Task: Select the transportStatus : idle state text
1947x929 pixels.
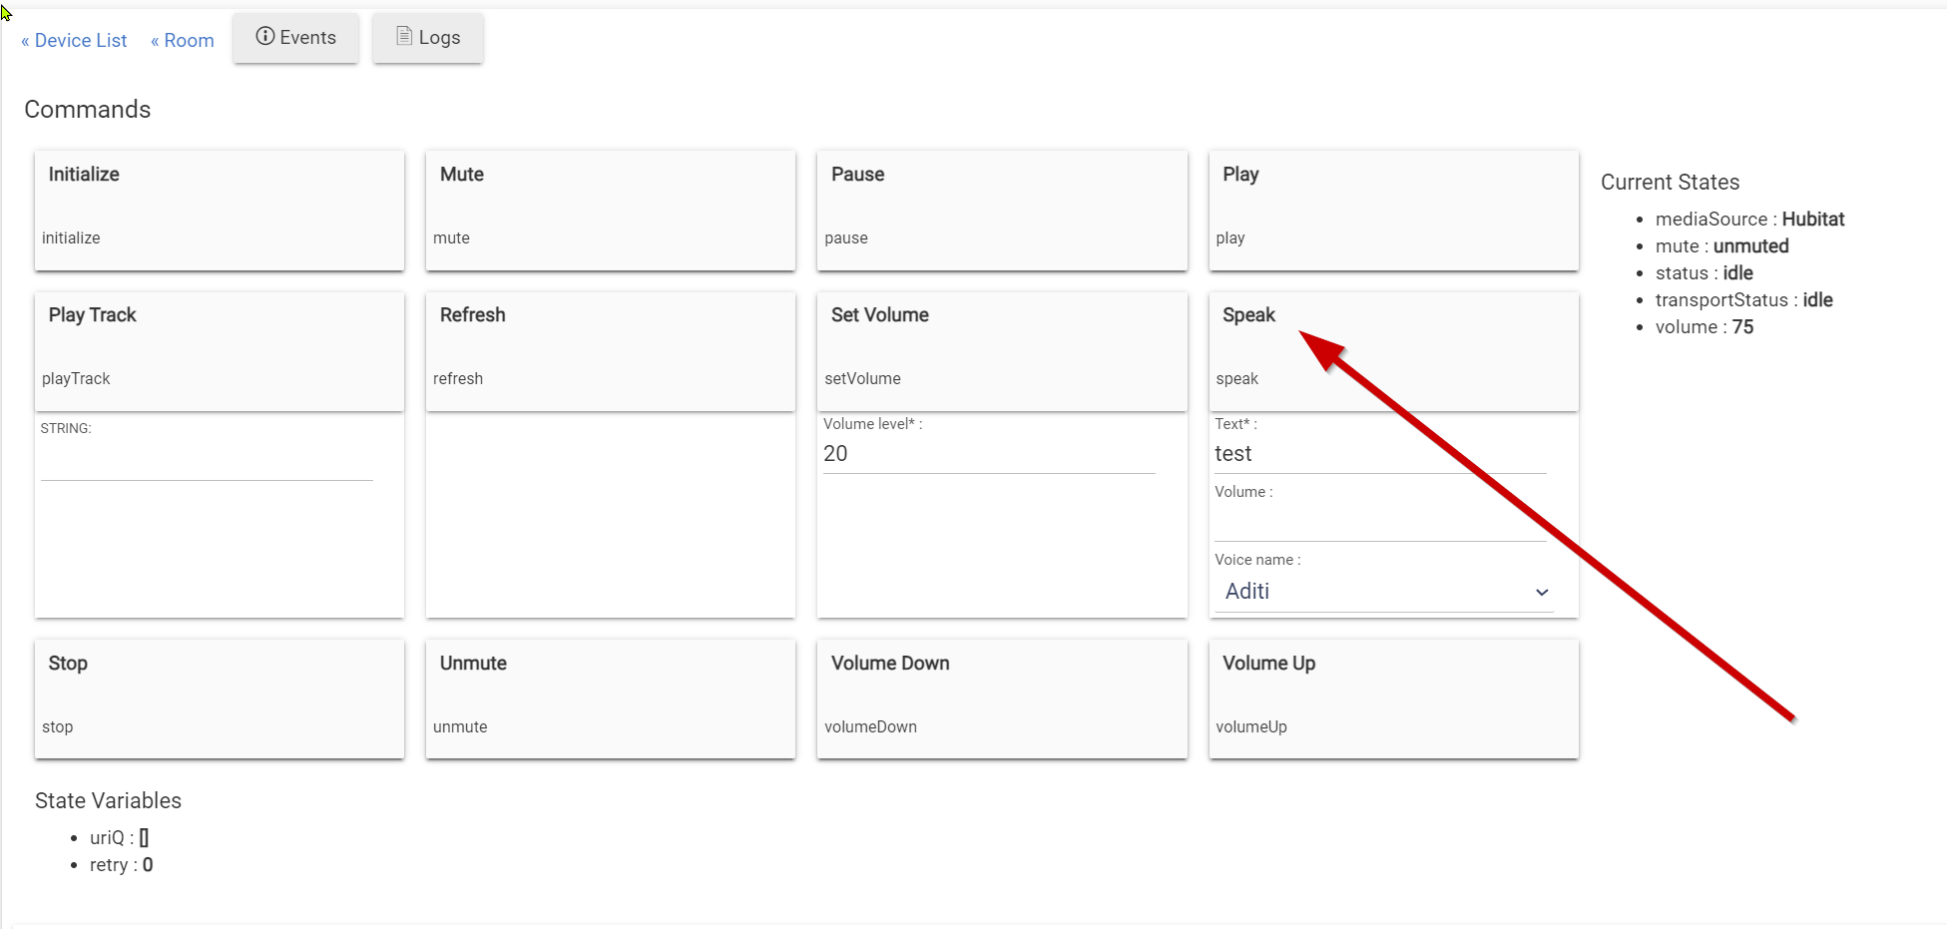Action: click(x=1743, y=299)
